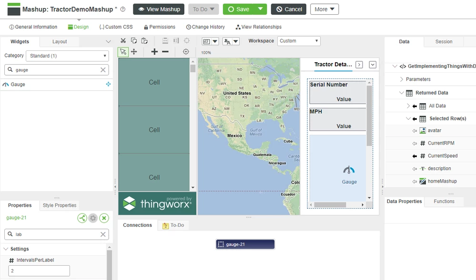Click the center target fit icon
The image size is (476, 280).
point(186,52)
